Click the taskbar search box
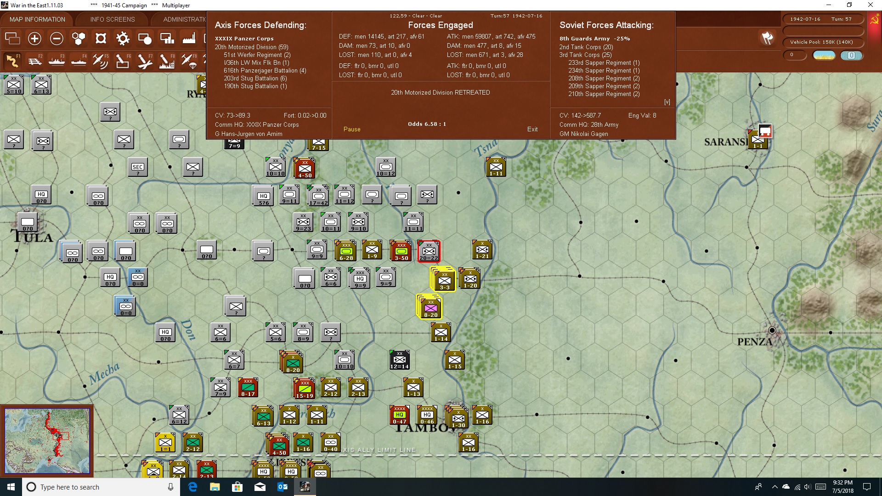Screen dimensions: 882x496 (x=101, y=487)
